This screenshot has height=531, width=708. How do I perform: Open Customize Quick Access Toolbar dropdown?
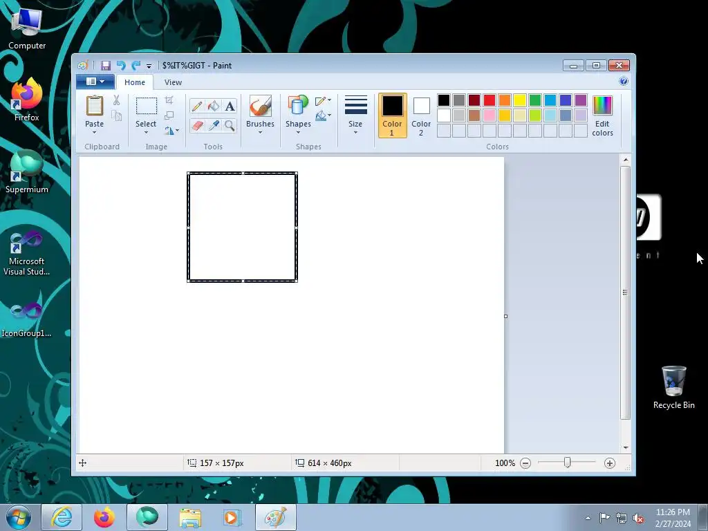click(x=149, y=66)
